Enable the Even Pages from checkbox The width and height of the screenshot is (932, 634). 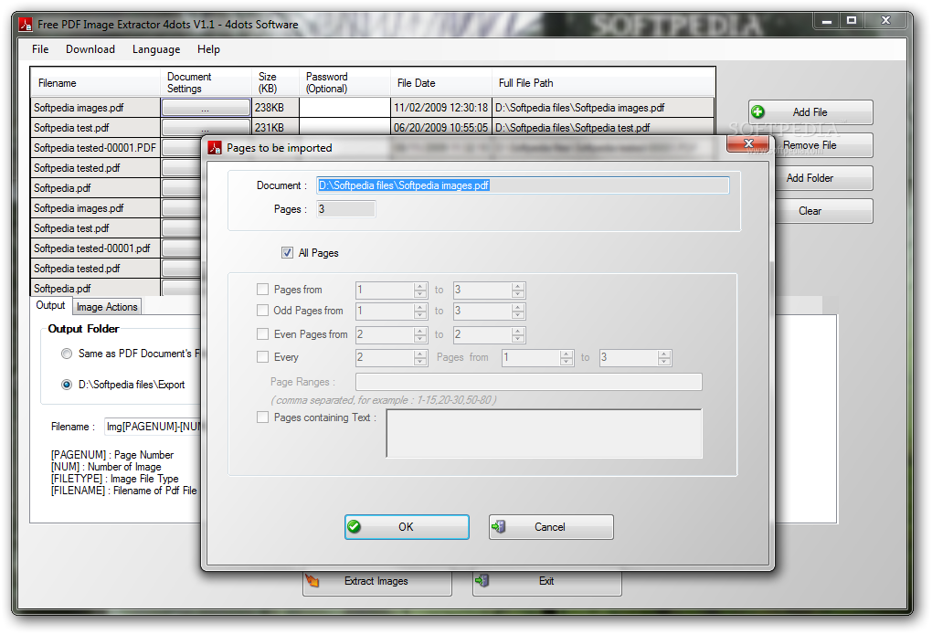pos(262,334)
